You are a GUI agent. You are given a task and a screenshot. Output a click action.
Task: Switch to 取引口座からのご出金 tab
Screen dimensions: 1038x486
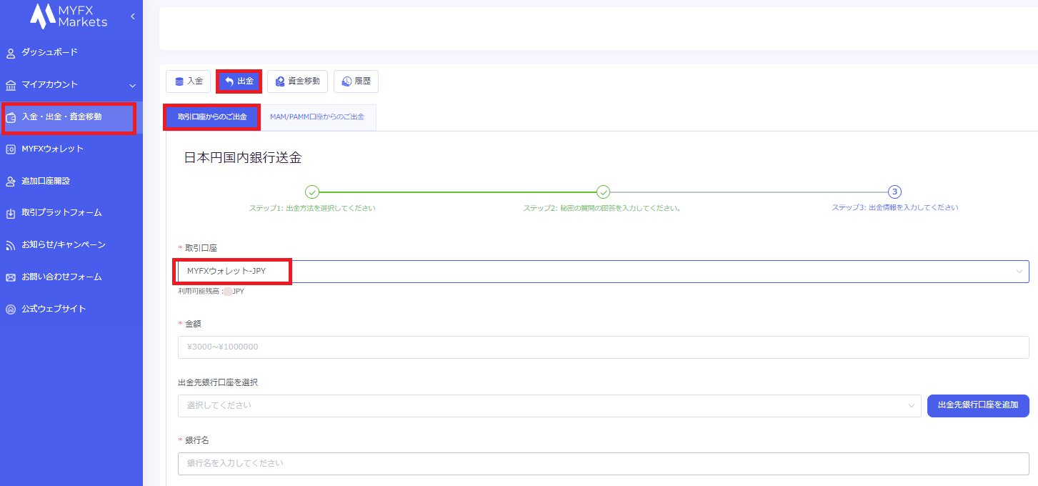pyautogui.click(x=212, y=117)
